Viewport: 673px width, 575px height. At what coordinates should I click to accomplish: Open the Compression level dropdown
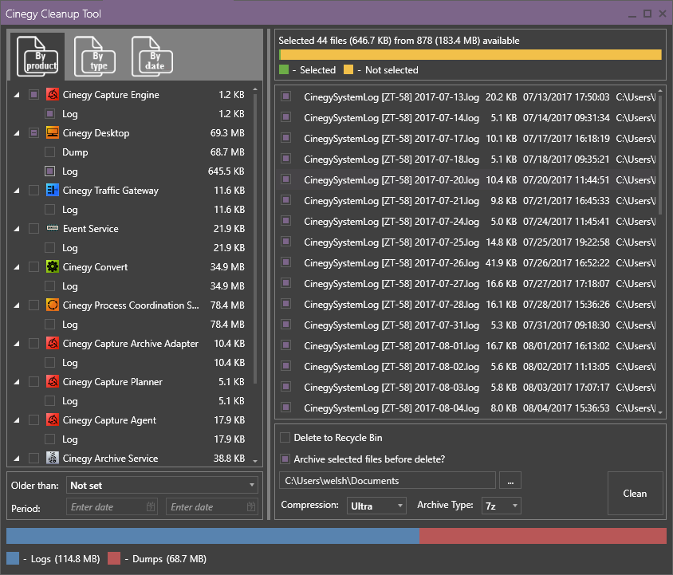click(x=376, y=506)
